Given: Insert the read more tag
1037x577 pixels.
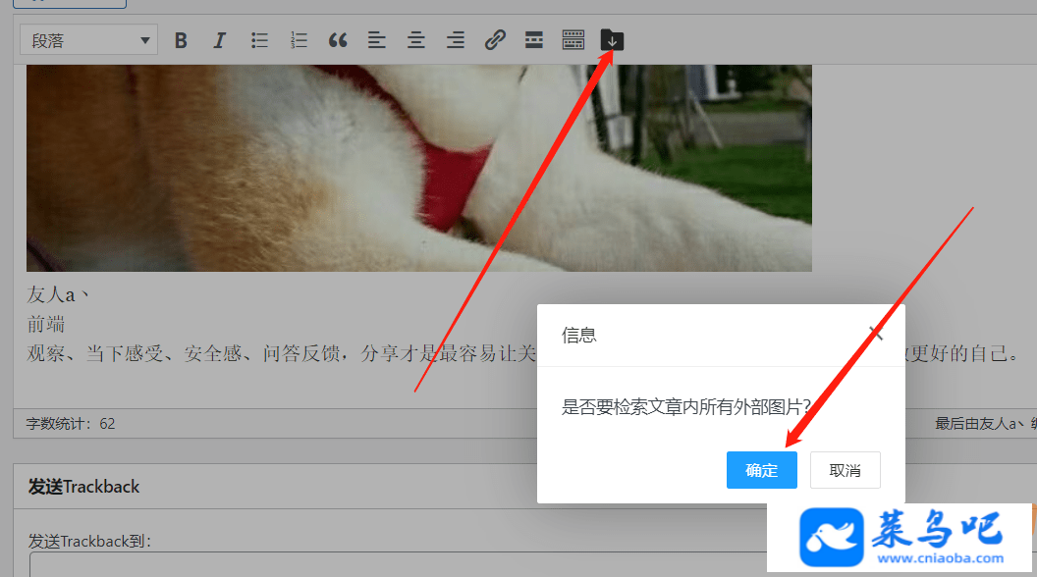Looking at the screenshot, I should click(533, 40).
